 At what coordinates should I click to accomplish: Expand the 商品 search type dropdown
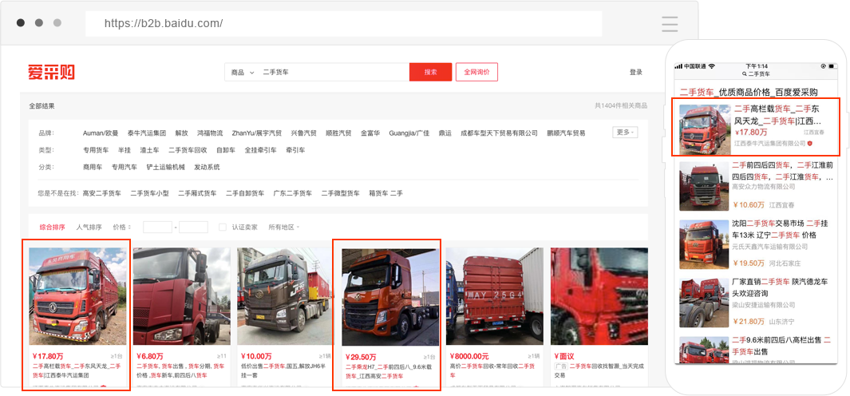click(242, 73)
